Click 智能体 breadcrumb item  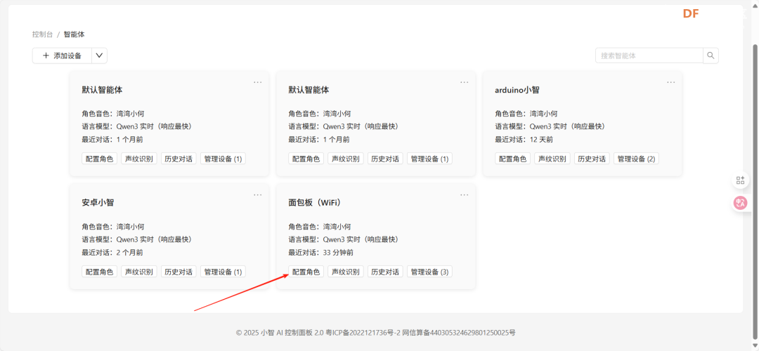click(x=74, y=34)
